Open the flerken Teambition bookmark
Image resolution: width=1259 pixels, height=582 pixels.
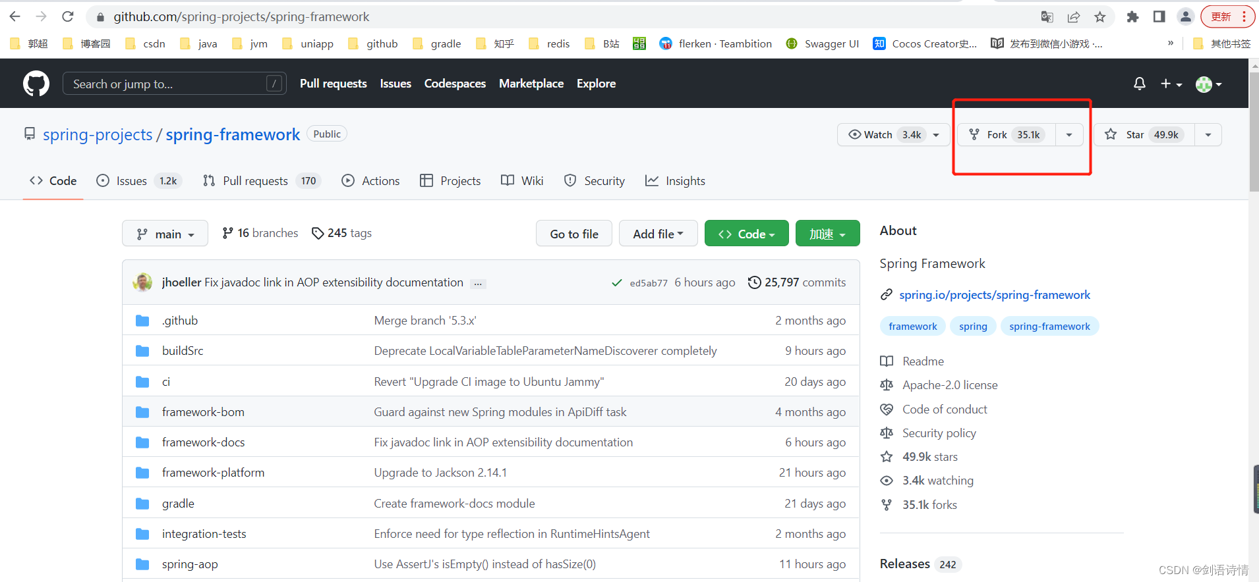click(716, 43)
